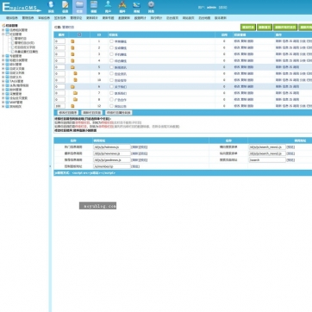The image size is (312, 312).
Task: Tick the checkbox in row ID 5
Action: coord(111,67)
